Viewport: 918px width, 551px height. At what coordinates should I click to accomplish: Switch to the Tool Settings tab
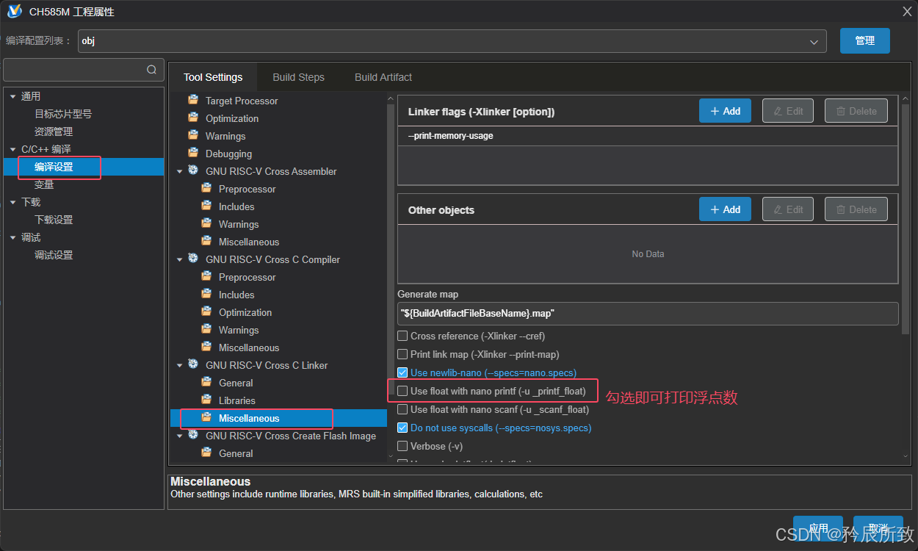click(x=213, y=77)
